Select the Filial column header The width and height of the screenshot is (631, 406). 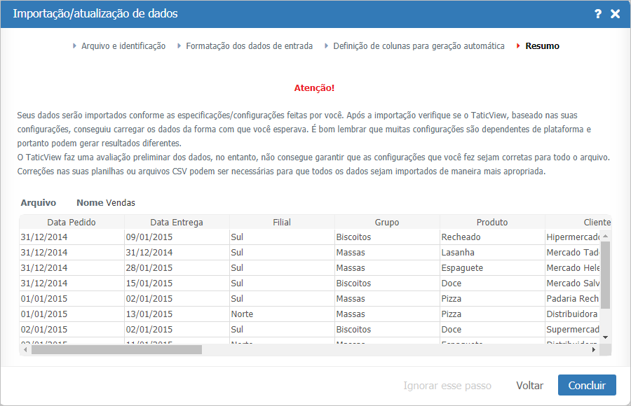click(x=282, y=223)
